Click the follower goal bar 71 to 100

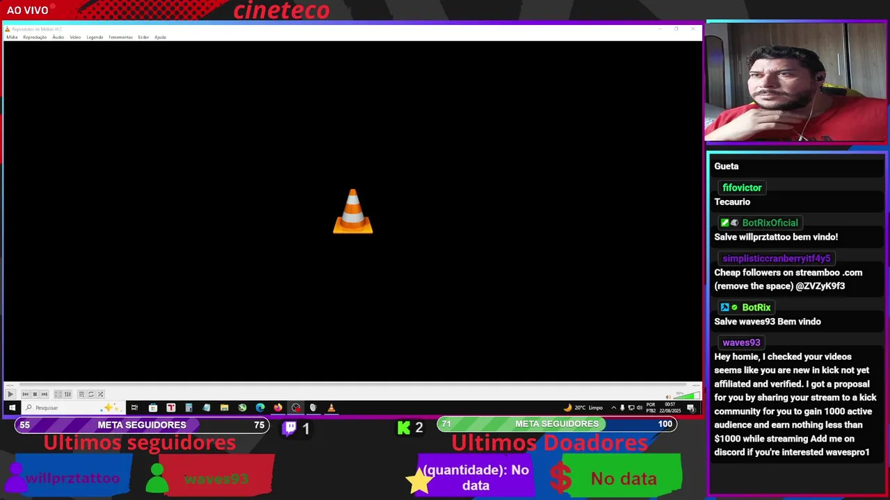click(557, 424)
